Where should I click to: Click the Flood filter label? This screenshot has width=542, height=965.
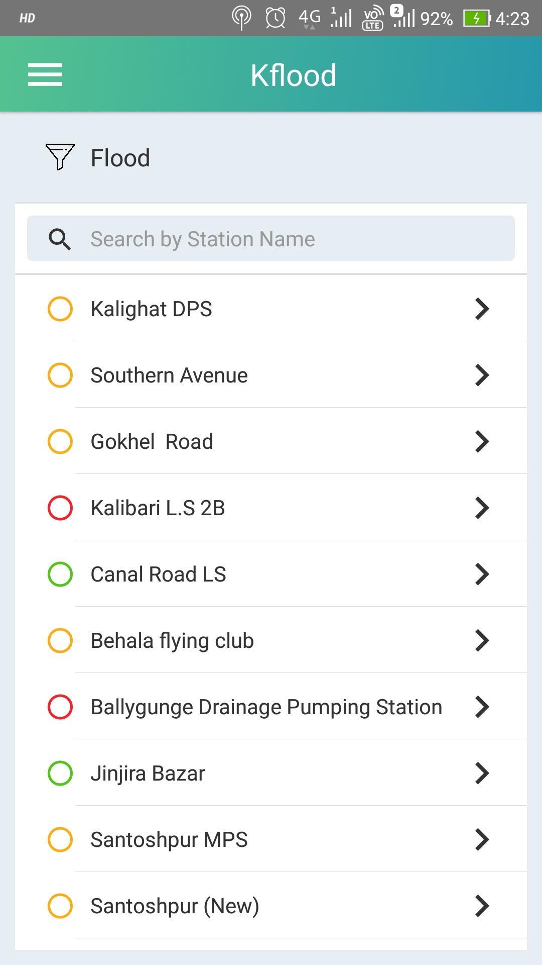click(x=120, y=158)
